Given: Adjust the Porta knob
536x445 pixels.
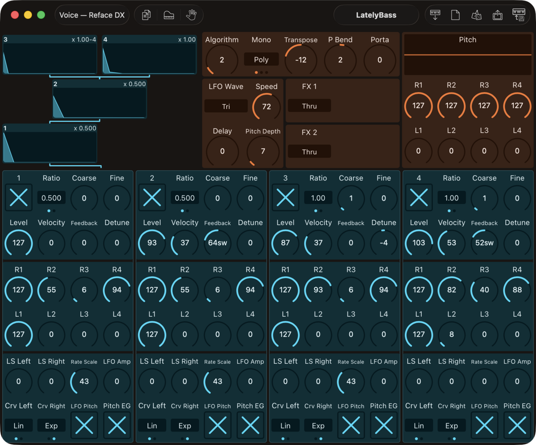Looking at the screenshot, I should click(380, 60).
